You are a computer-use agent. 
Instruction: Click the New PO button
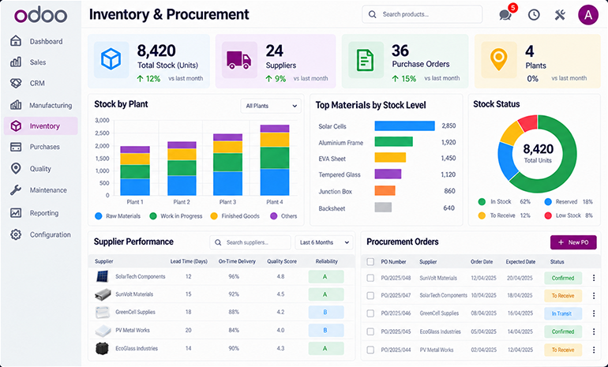click(573, 242)
